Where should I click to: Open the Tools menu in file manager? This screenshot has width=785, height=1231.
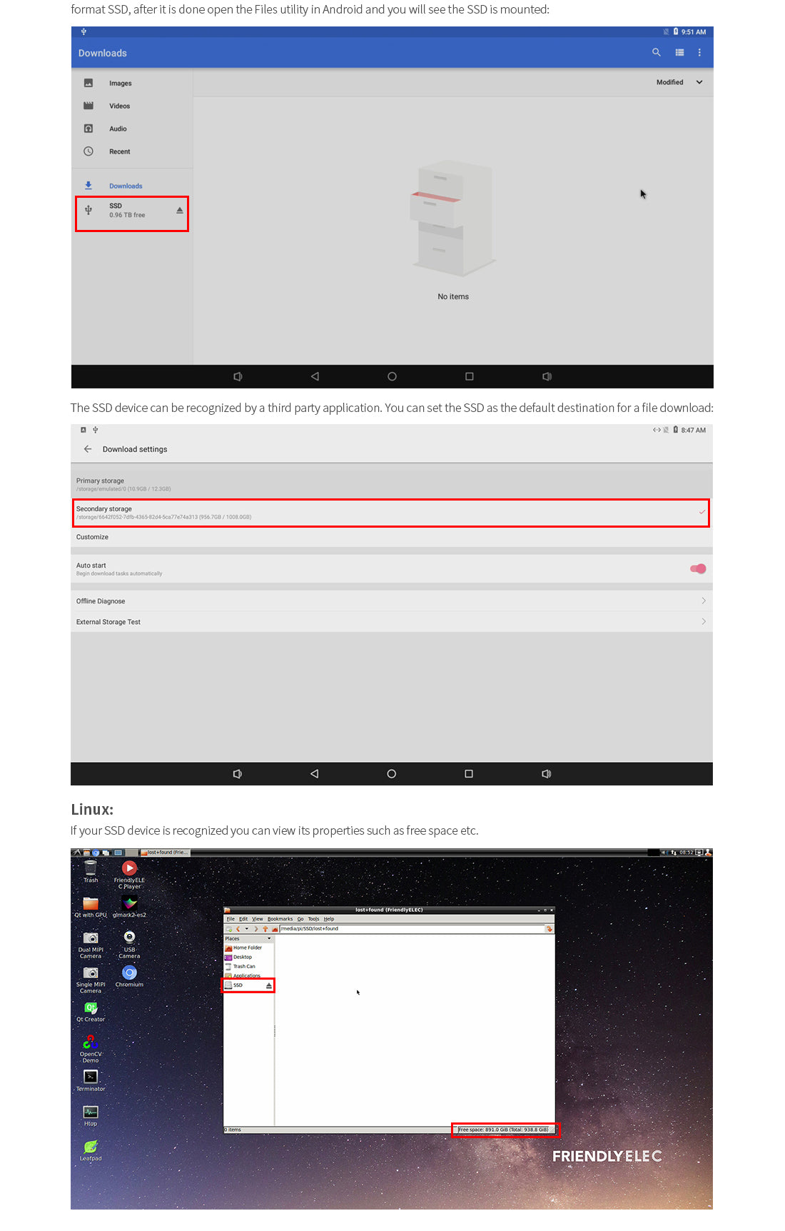(x=313, y=919)
